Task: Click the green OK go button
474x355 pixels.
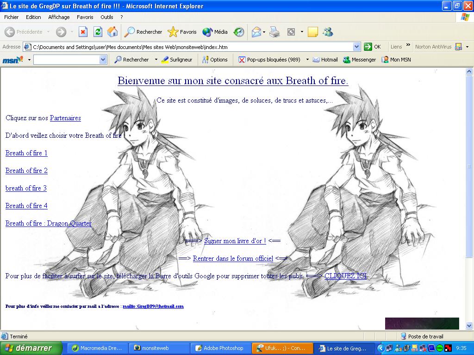Action: 372,47
